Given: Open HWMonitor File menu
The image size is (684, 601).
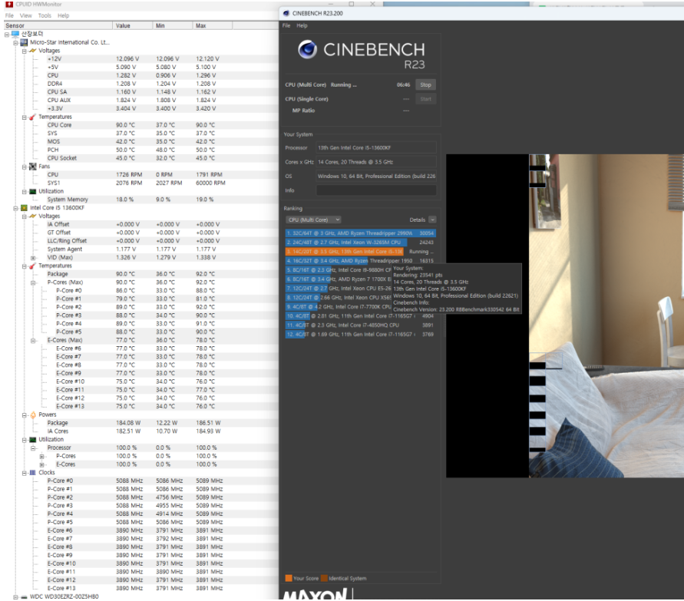Looking at the screenshot, I should pyautogui.click(x=9, y=15).
